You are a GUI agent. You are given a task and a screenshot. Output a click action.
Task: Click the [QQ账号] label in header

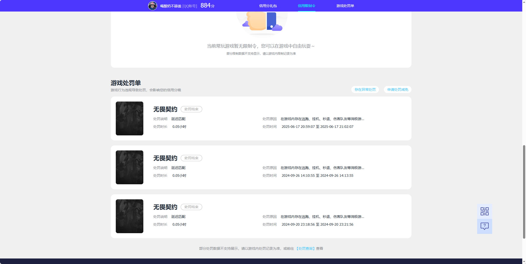190,6
